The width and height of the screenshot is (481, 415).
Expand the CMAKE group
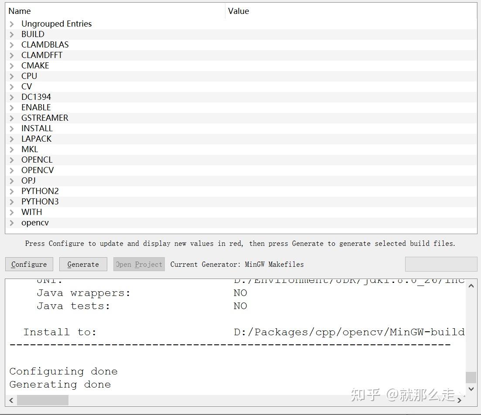coord(12,65)
